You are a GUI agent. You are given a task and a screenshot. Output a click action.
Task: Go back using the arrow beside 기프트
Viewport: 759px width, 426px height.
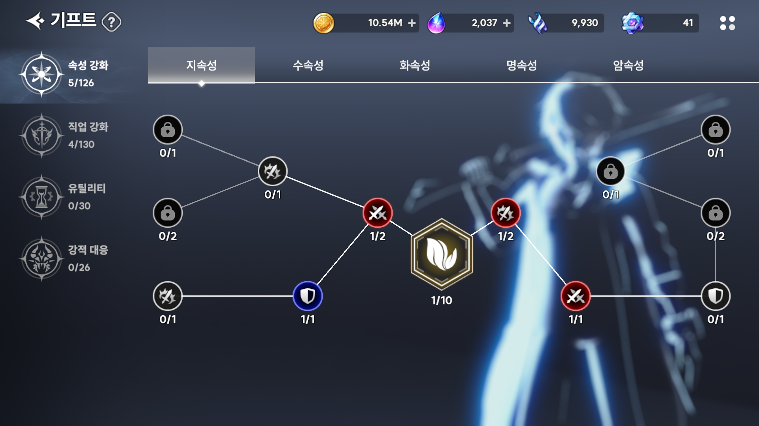coord(35,21)
